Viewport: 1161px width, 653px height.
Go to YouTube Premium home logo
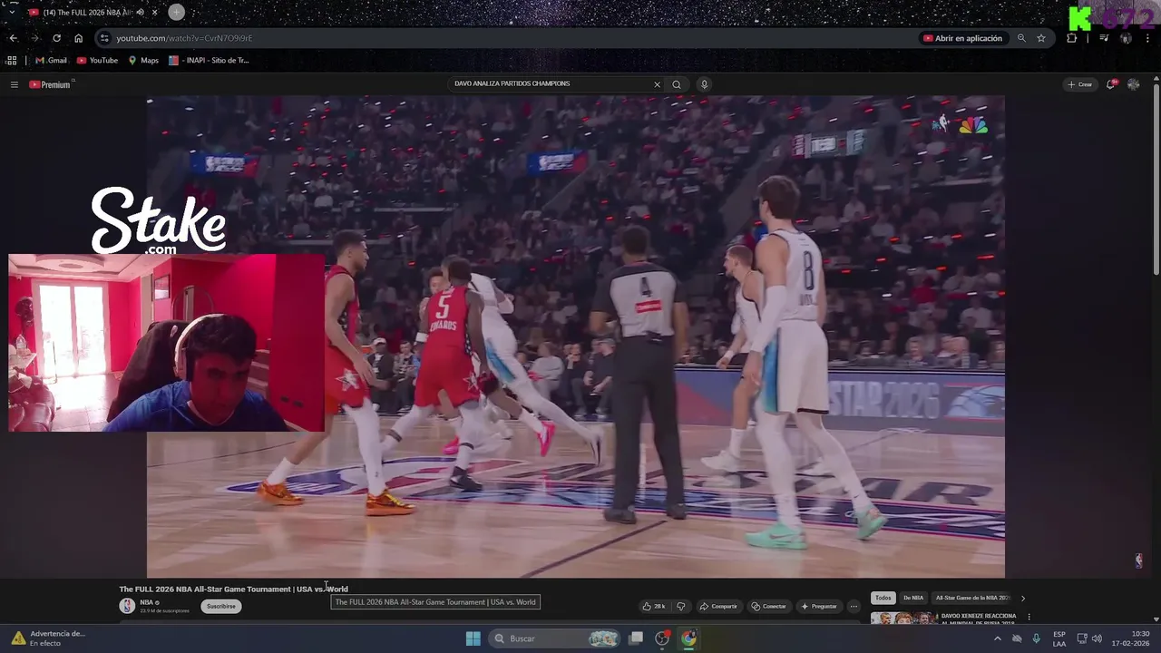tap(50, 84)
